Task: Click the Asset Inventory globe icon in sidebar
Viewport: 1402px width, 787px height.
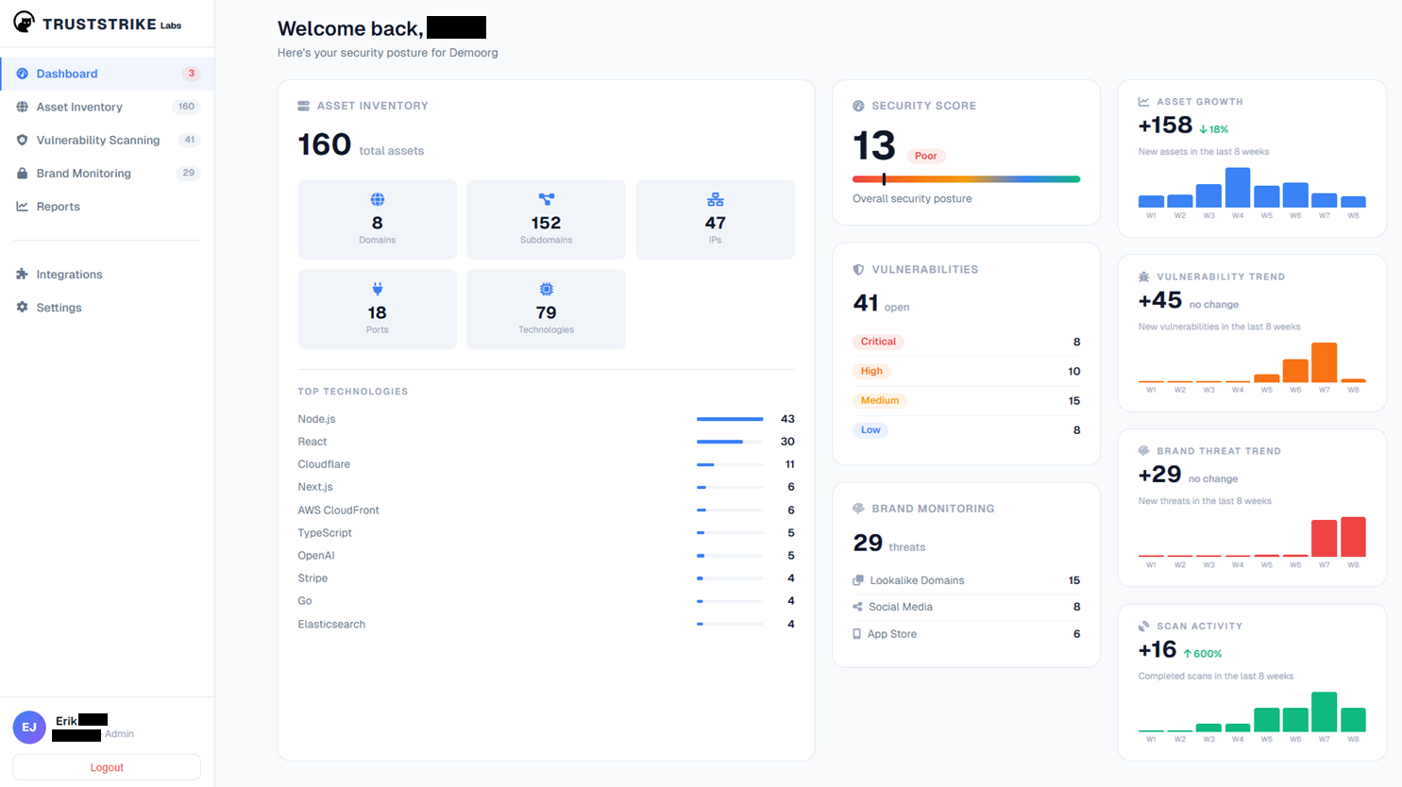Action: [22, 107]
